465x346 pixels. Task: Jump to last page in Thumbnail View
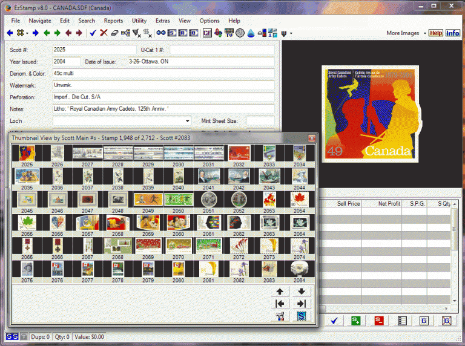pos(302,304)
